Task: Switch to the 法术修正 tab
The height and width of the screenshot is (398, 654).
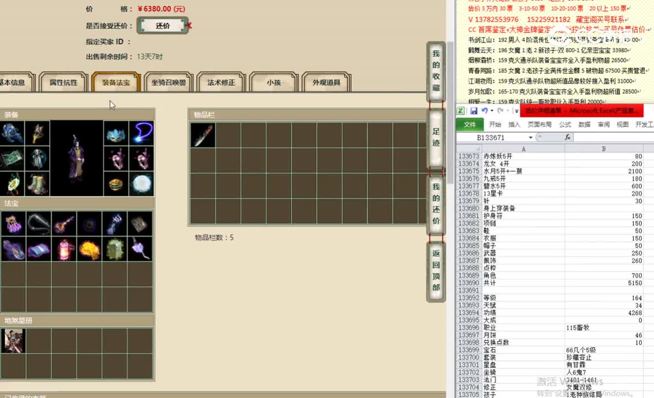Action: click(221, 82)
